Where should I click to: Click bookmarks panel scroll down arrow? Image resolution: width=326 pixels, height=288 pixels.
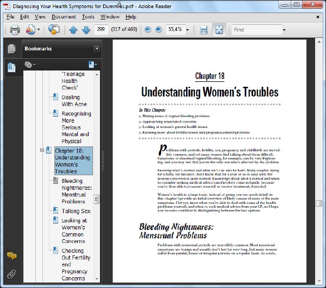[x=97, y=279]
